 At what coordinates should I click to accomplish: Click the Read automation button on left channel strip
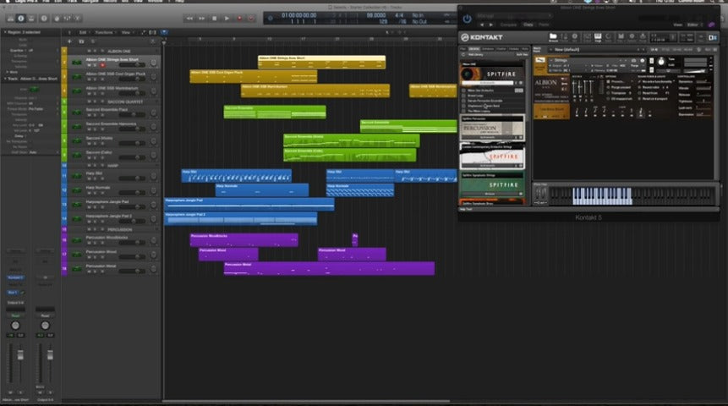[x=15, y=315]
